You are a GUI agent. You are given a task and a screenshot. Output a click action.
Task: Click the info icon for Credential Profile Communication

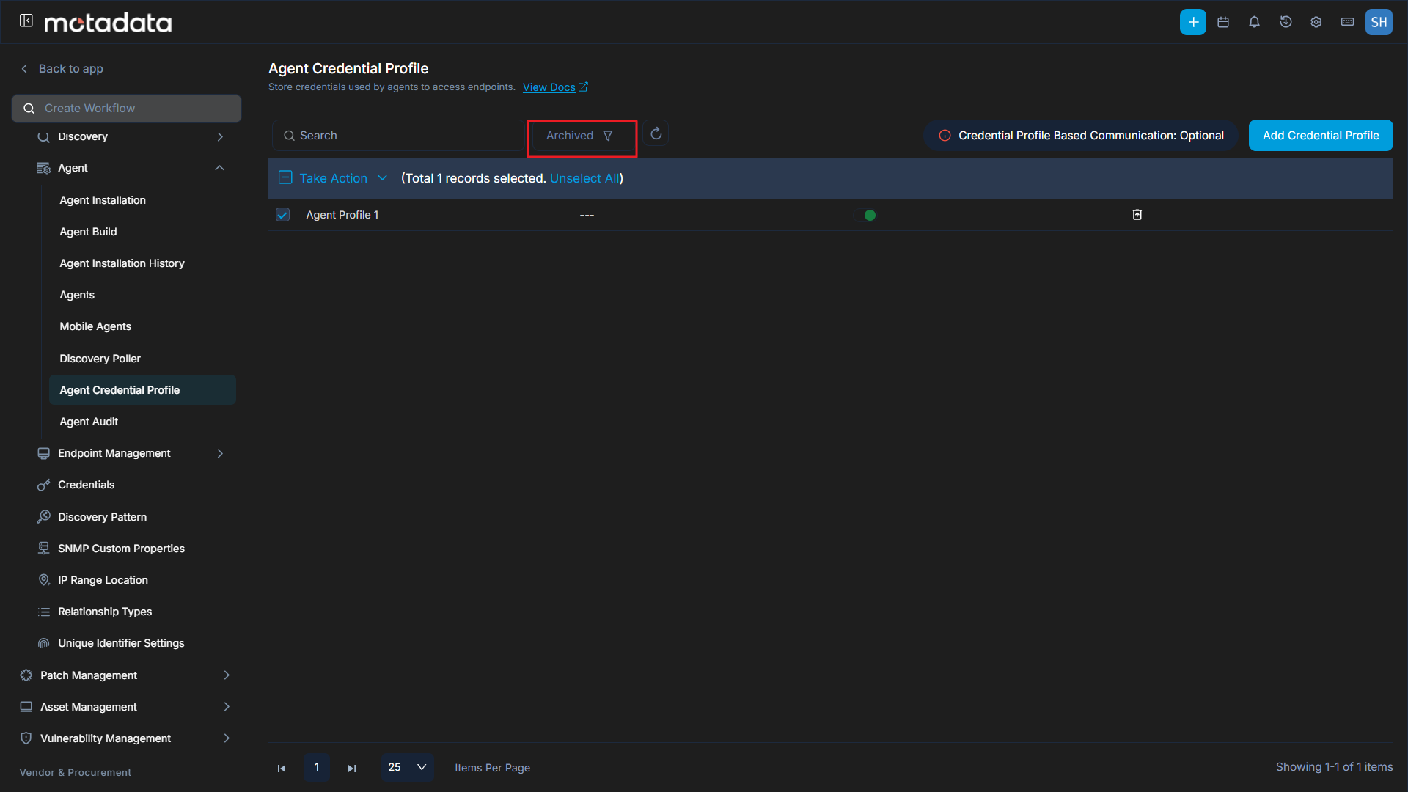(x=945, y=136)
